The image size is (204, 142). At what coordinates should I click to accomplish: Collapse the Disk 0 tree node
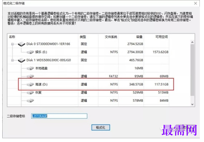12,44
